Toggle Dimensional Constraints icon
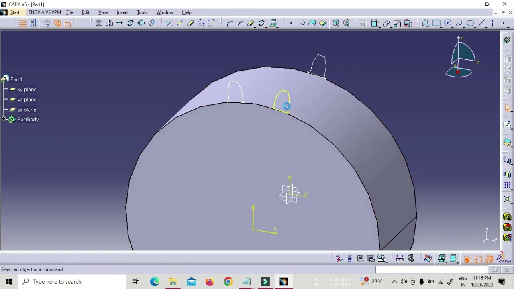The height and width of the screenshot is (289, 514). coord(68,23)
